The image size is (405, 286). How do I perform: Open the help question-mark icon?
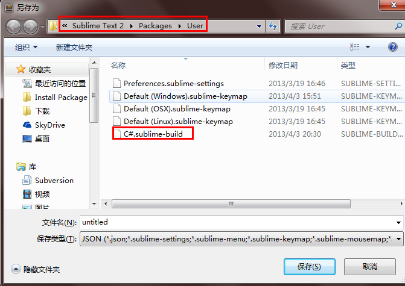[392, 47]
